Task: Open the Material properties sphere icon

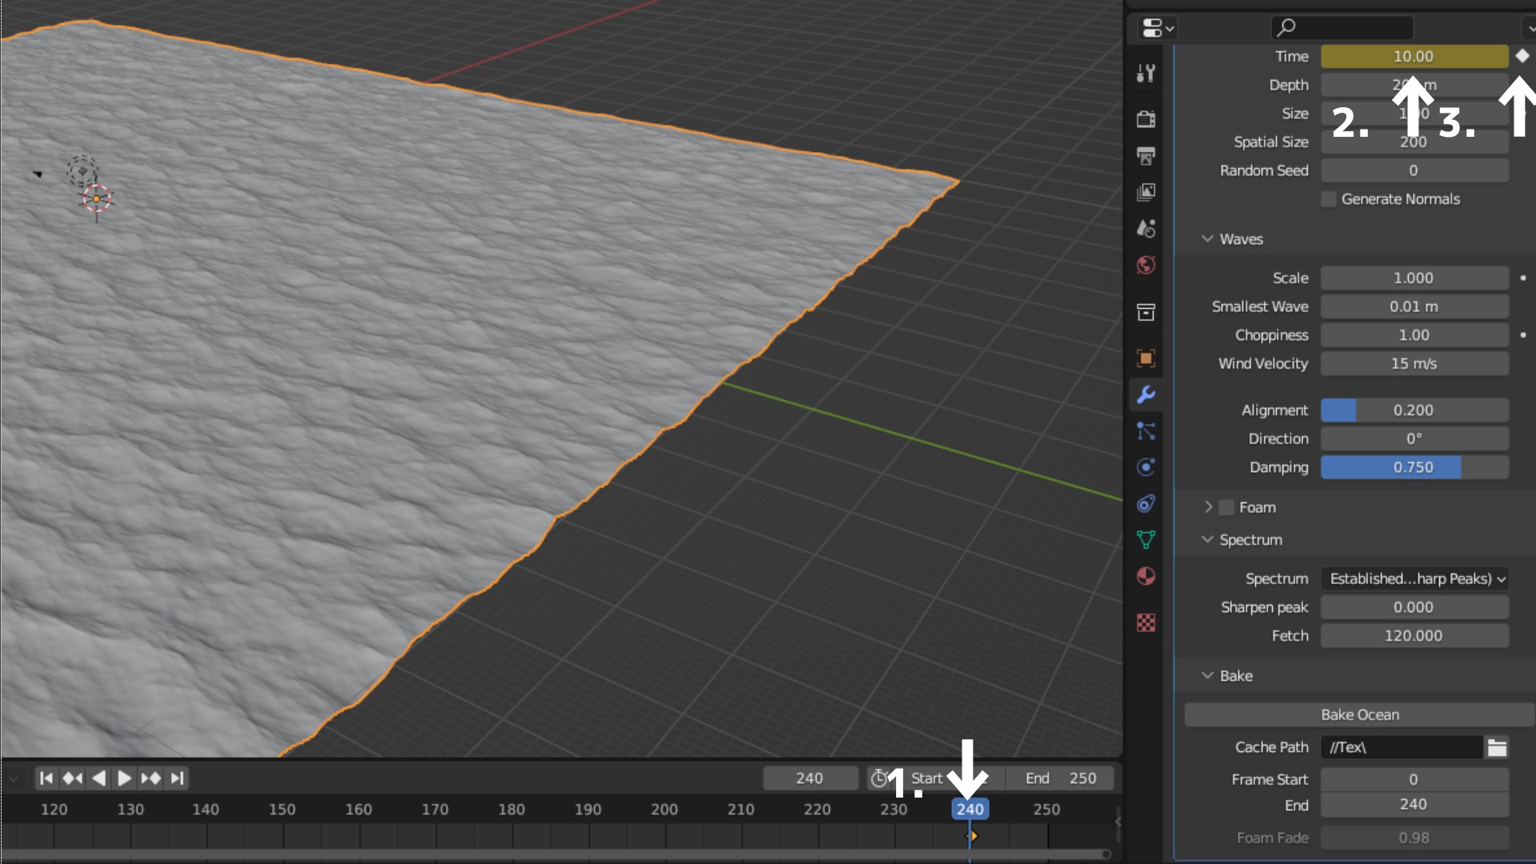Action: pos(1146,576)
